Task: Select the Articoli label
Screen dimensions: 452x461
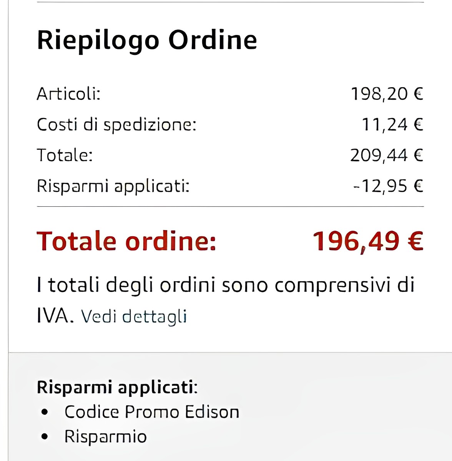Action: click(68, 93)
